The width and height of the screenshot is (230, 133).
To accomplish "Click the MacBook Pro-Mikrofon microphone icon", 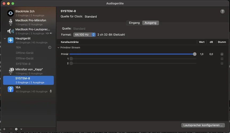I will tap(10, 22).
